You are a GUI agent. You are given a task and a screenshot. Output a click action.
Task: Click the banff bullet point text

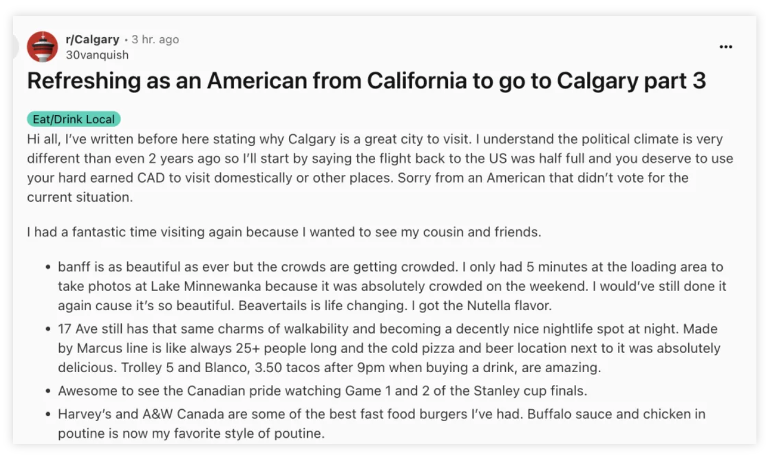[x=392, y=286]
